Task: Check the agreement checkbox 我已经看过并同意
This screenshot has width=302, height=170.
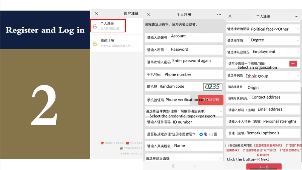Action: coord(227,145)
